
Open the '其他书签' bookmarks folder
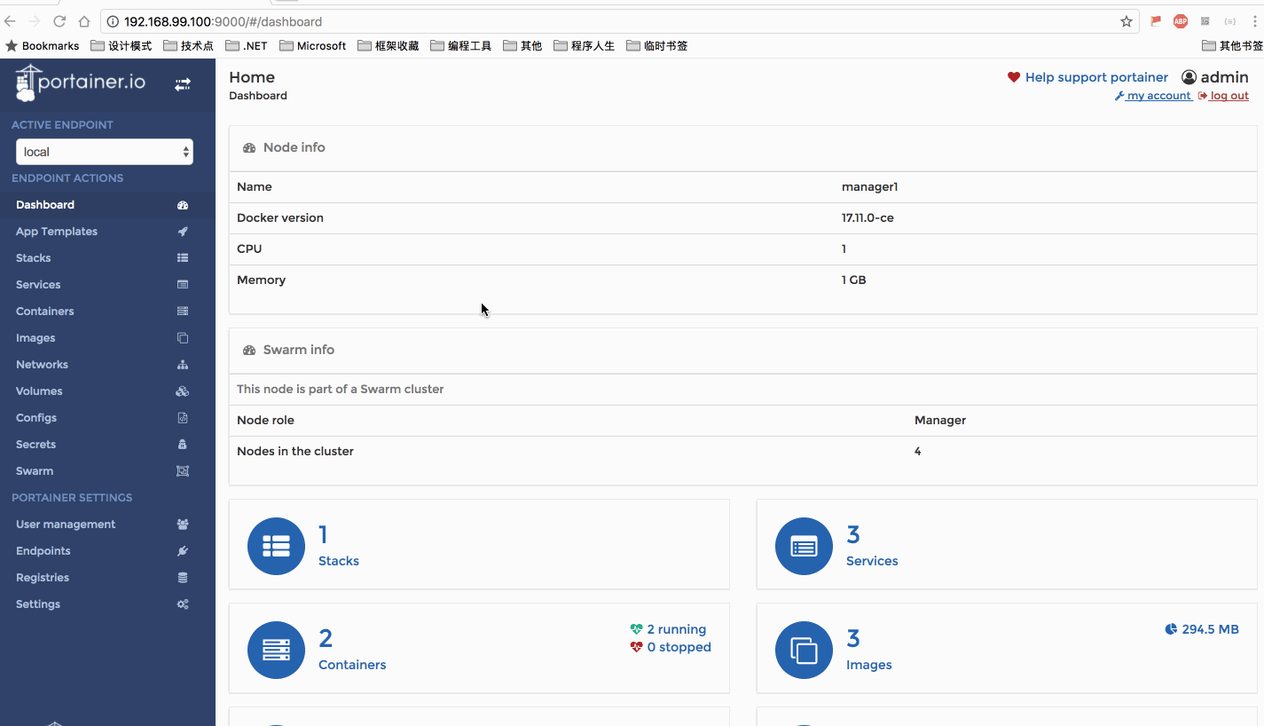click(x=1233, y=45)
